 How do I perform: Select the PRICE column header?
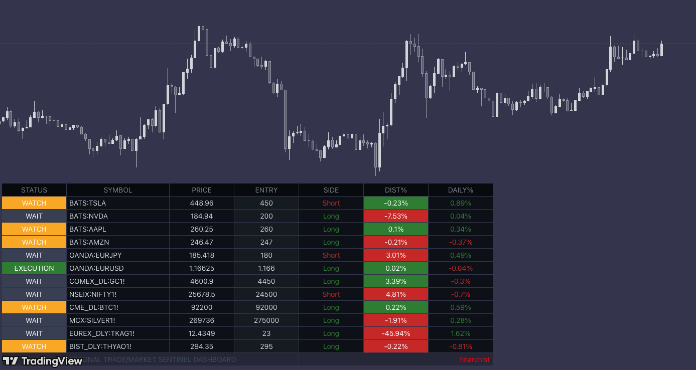[x=201, y=190]
